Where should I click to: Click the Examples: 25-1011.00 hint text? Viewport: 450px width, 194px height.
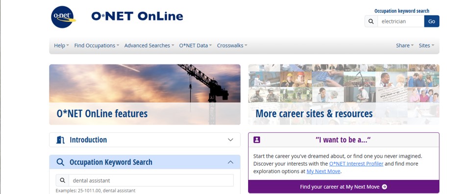coord(96,191)
